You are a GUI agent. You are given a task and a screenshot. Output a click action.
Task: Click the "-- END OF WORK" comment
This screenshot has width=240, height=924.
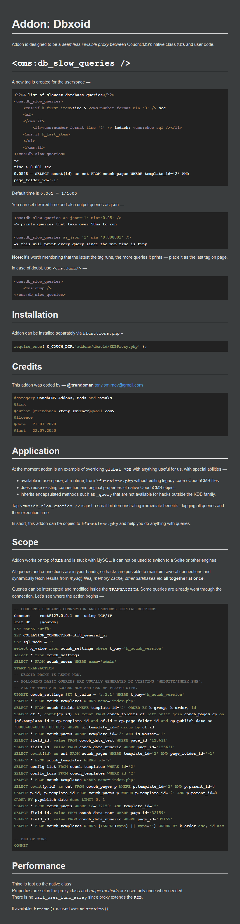coord(30,839)
